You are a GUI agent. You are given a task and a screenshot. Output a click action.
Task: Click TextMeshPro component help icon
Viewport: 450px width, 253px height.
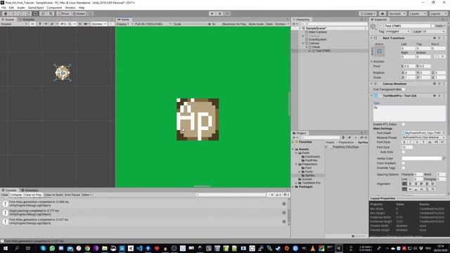(x=435, y=96)
